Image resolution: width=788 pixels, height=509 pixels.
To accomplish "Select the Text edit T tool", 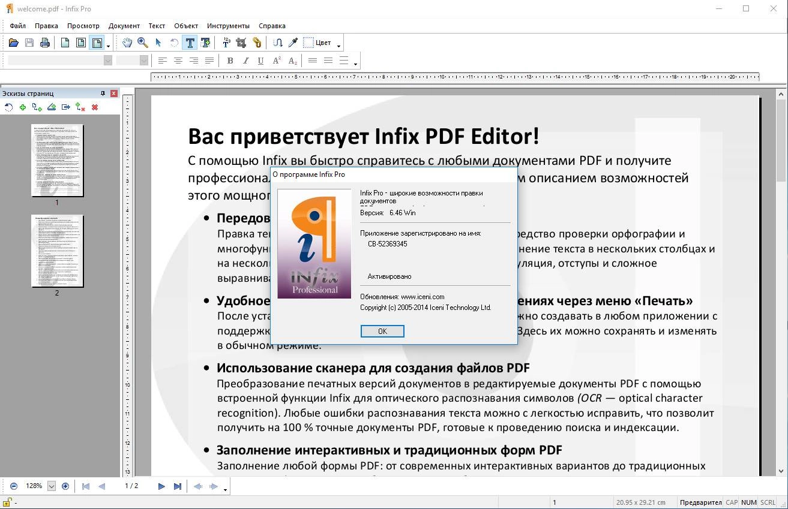I will pyautogui.click(x=190, y=43).
